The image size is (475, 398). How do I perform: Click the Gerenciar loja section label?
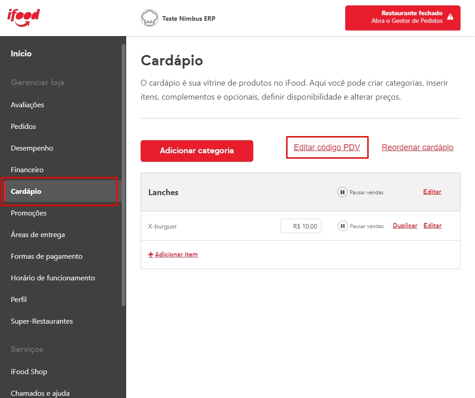tap(37, 82)
